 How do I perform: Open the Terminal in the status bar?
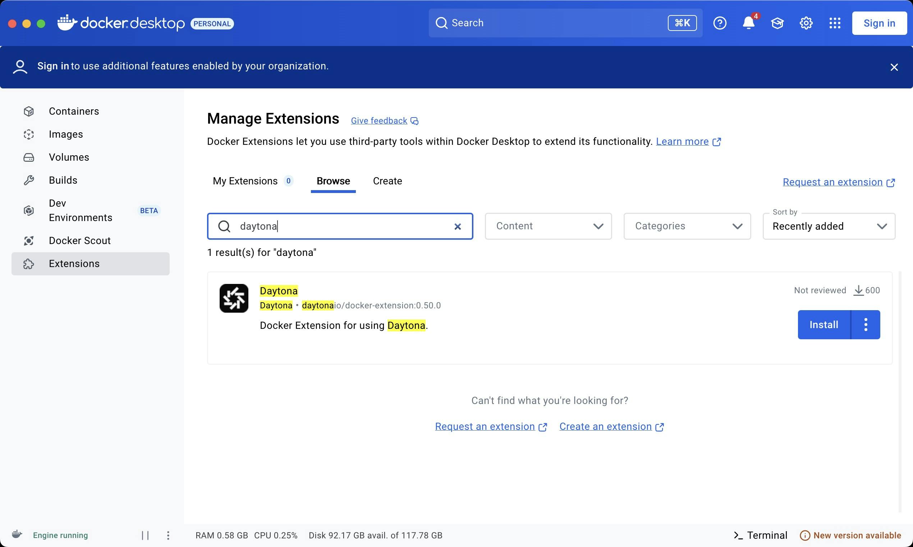[760, 535]
